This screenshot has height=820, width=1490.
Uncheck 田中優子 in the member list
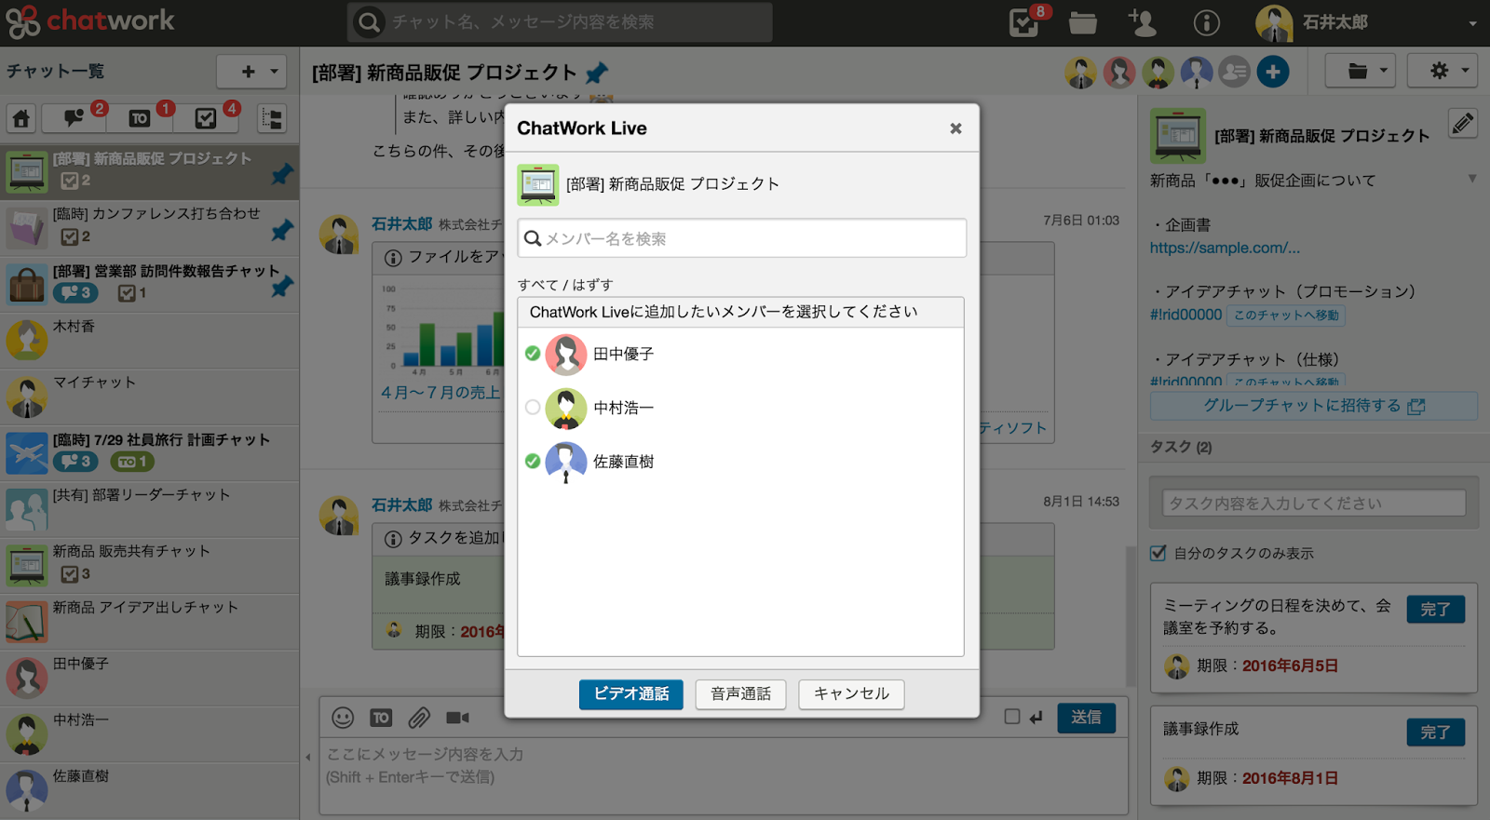click(533, 354)
